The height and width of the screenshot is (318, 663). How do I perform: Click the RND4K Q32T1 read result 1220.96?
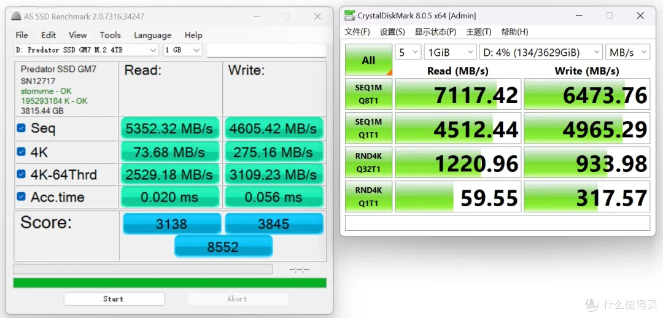tap(458, 163)
